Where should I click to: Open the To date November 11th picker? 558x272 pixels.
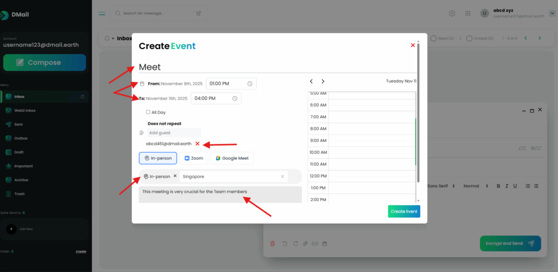(167, 99)
